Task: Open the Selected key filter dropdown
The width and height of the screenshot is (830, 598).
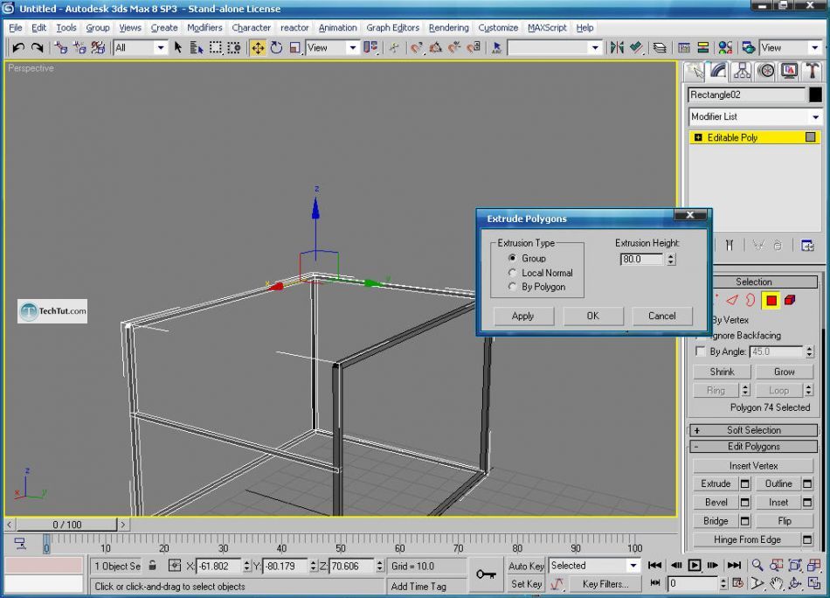Action: (x=633, y=566)
